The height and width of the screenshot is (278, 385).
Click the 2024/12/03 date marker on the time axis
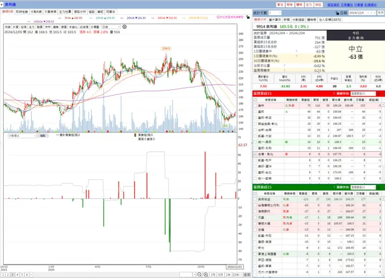coord(234,267)
